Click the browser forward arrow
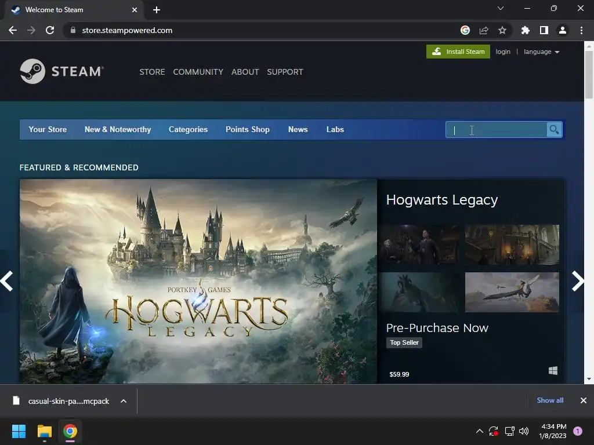 [x=31, y=30]
